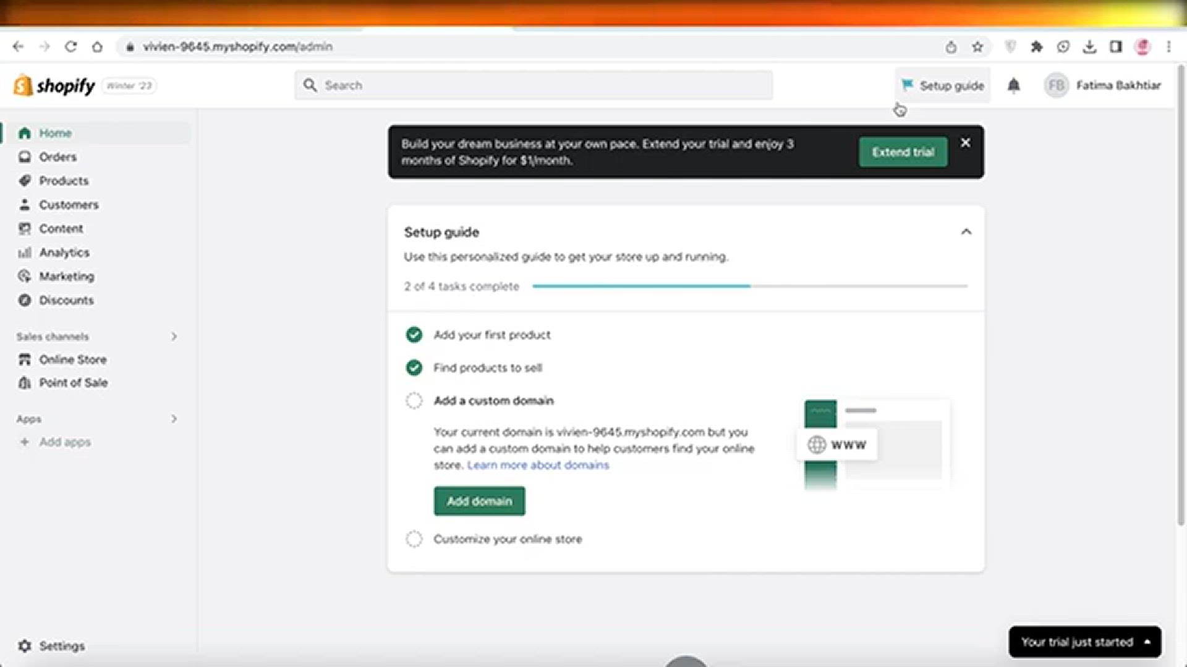This screenshot has width=1187, height=667.
Task: Click the Analytics bar chart icon
Action: [x=24, y=252]
